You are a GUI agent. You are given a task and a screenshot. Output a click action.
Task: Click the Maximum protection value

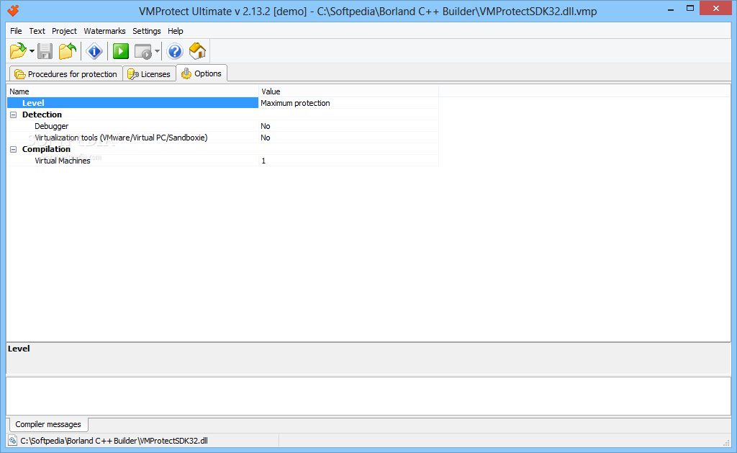(x=295, y=103)
